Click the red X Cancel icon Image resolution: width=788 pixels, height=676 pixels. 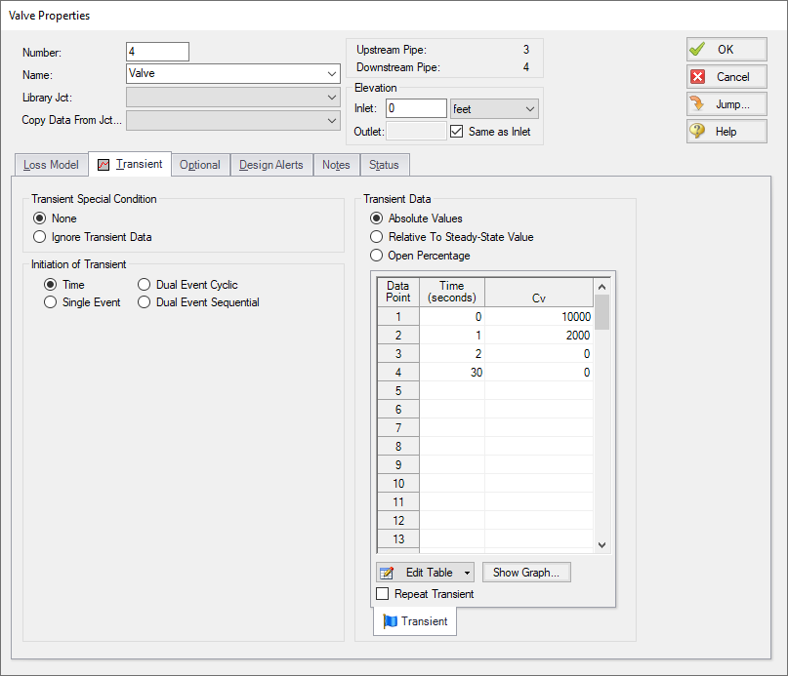[x=699, y=76]
